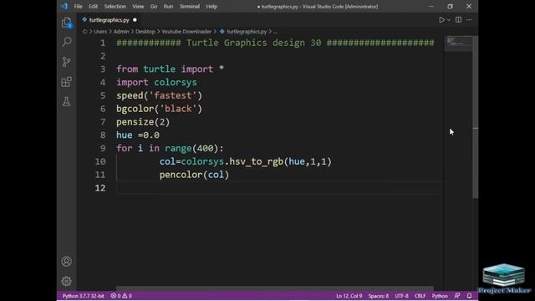Open the Search view in activity bar

tap(67, 42)
